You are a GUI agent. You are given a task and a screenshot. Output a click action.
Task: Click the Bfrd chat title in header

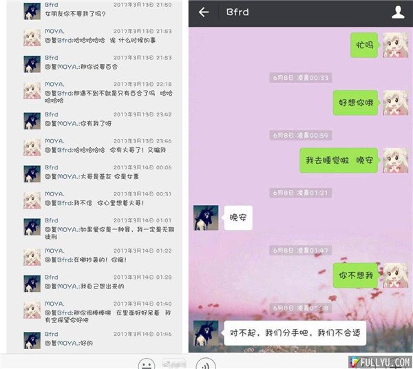click(x=237, y=12)
